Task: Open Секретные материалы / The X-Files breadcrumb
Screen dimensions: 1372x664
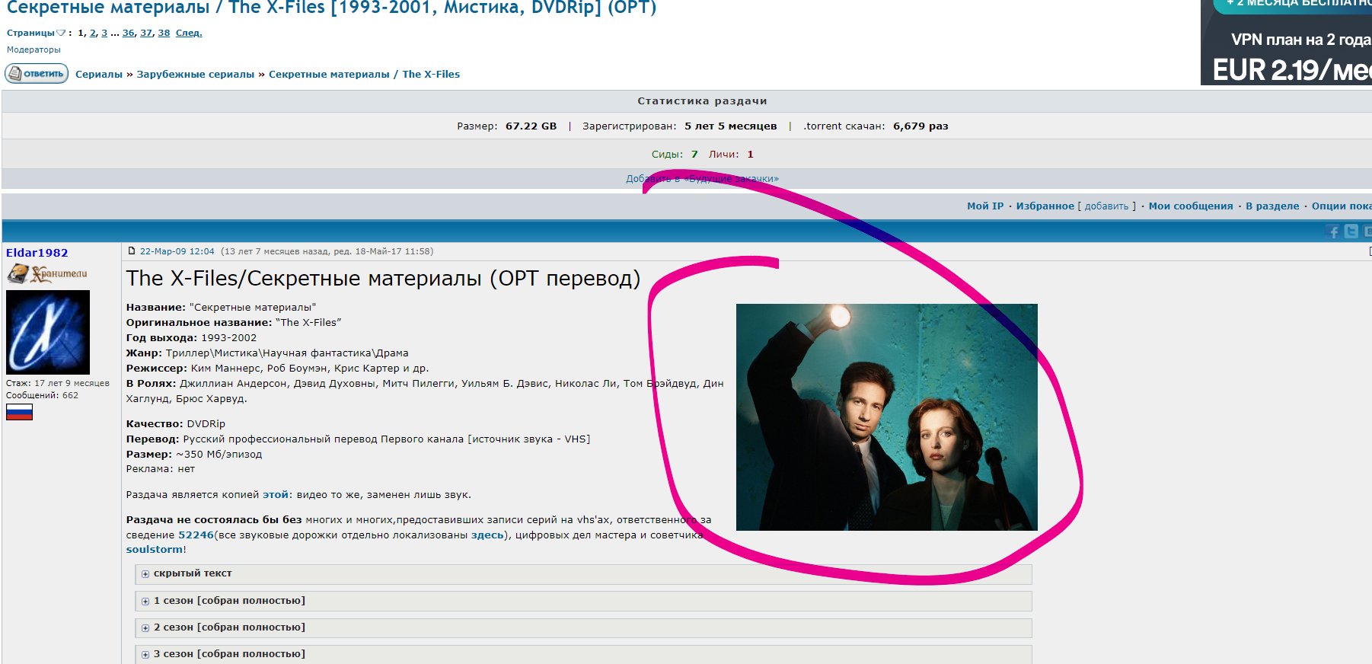Action: [x=364, y=74]
